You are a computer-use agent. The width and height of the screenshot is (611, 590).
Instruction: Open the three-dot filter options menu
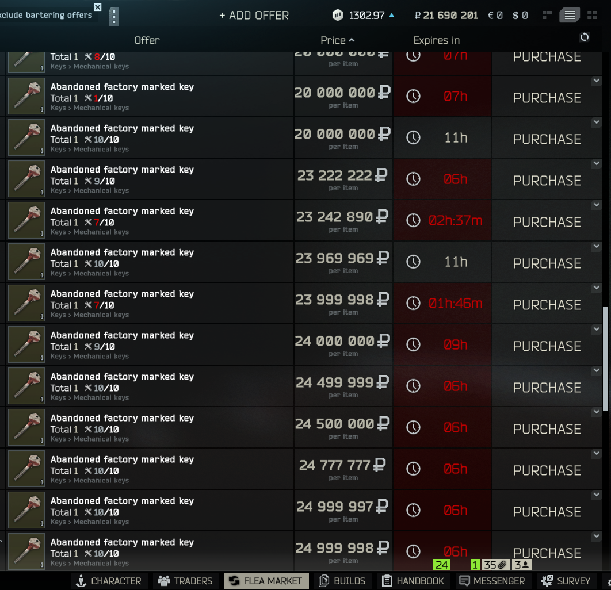coord(114,16)
